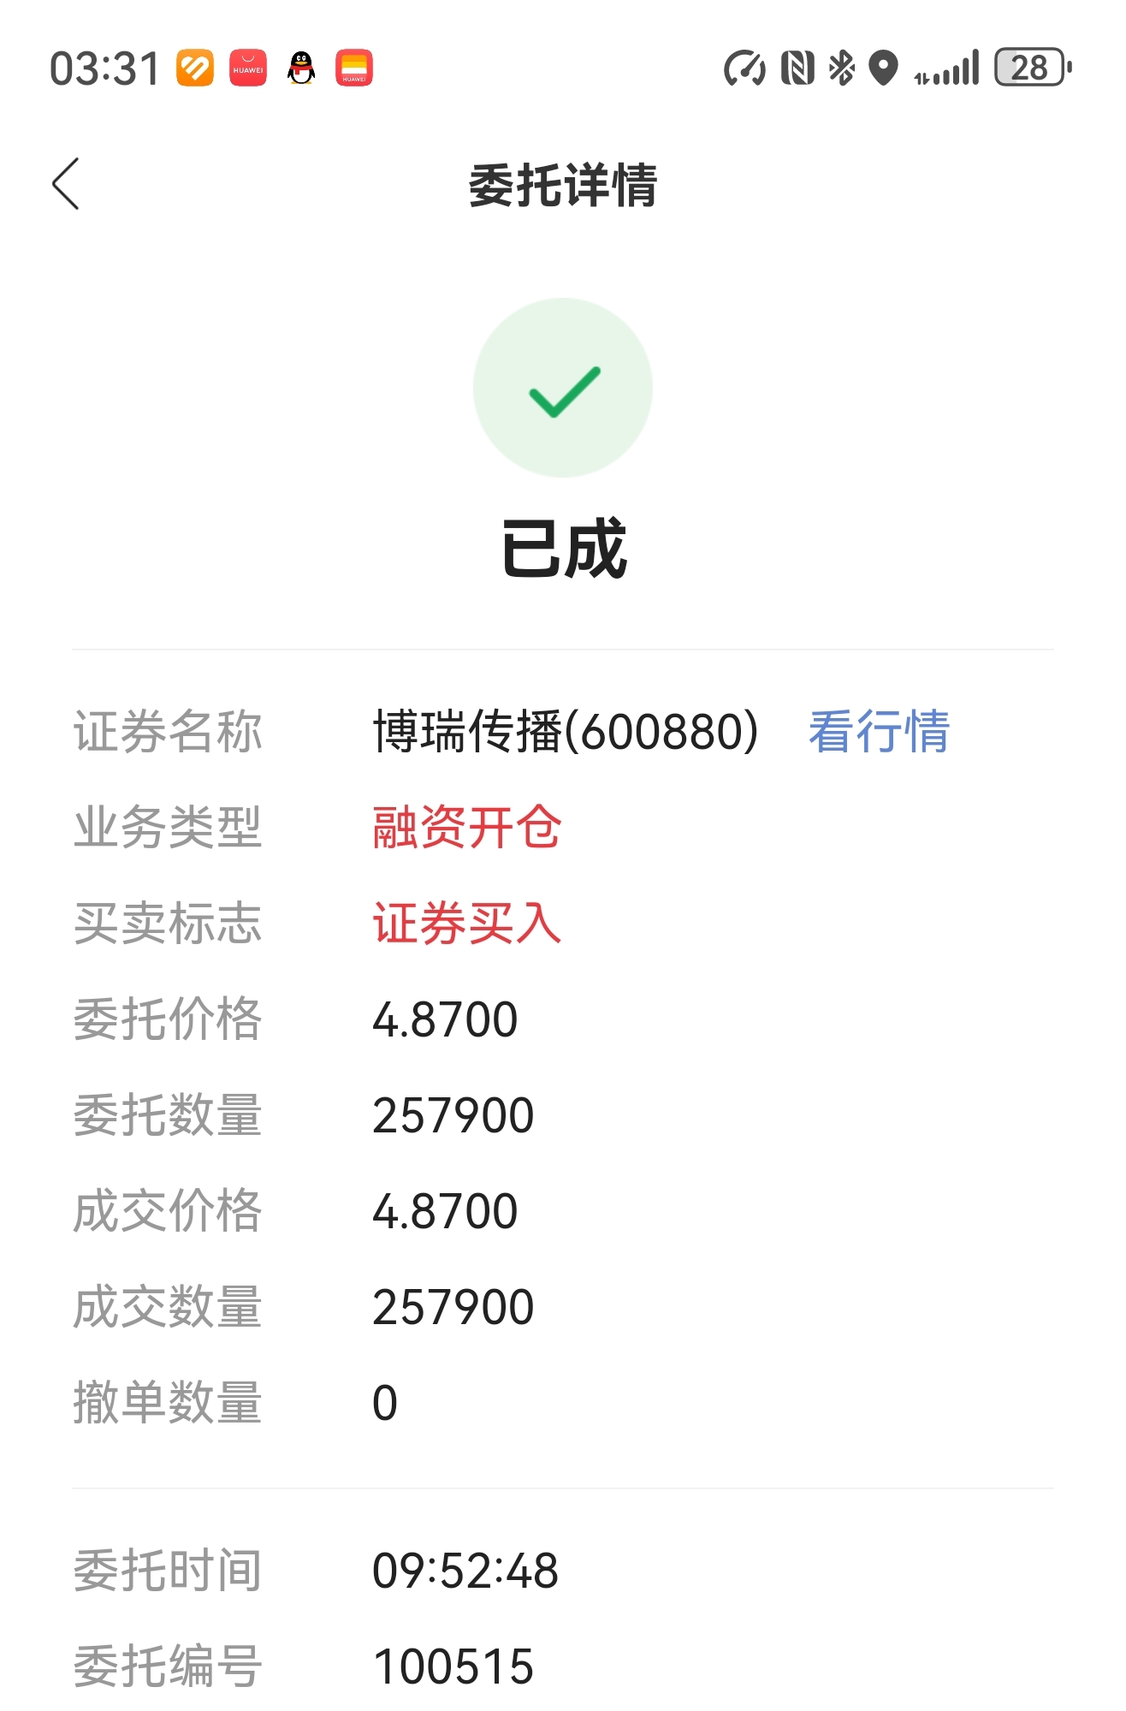Tap the QQ penguin notification icon

tap(301, 68)
